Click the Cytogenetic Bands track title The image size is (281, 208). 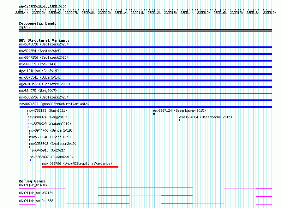(x=38, y=23)
